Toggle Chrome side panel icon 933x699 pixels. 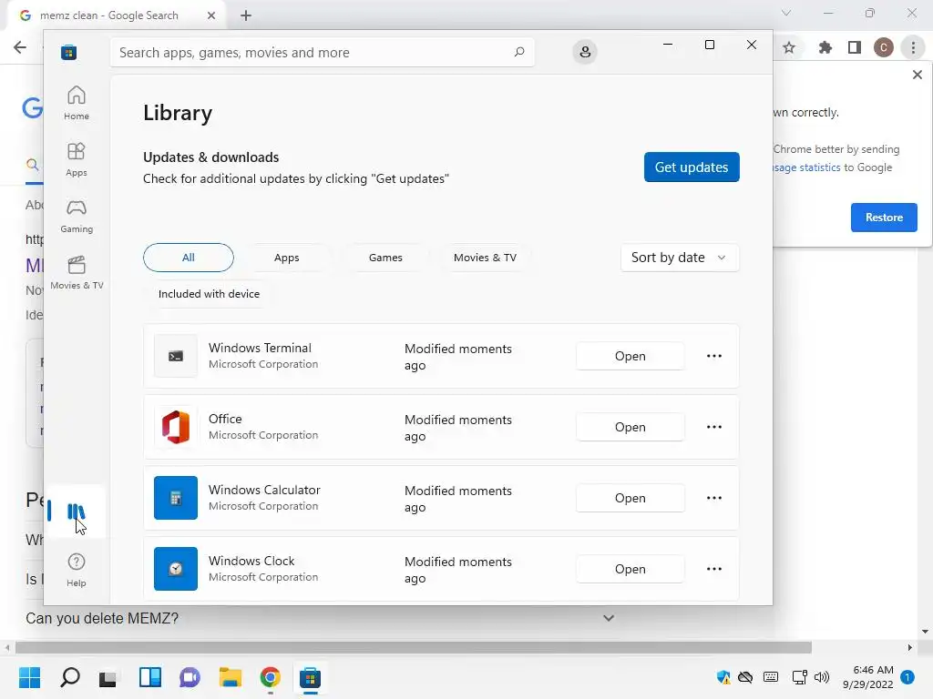pos(855,47)
